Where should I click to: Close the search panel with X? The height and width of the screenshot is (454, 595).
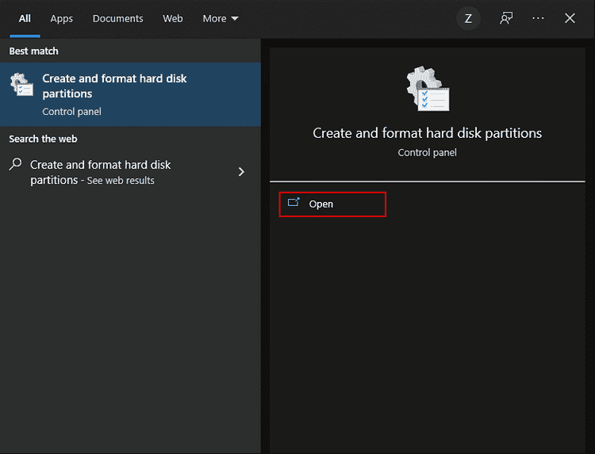click(x=570, y=18)
